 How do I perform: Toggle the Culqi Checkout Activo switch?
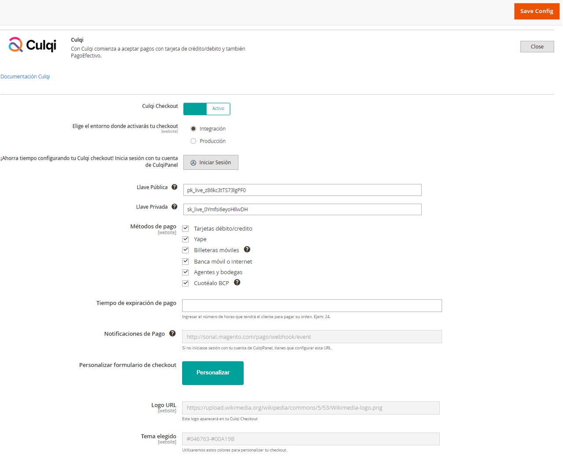pyautogui.click(x=207, y=109)
